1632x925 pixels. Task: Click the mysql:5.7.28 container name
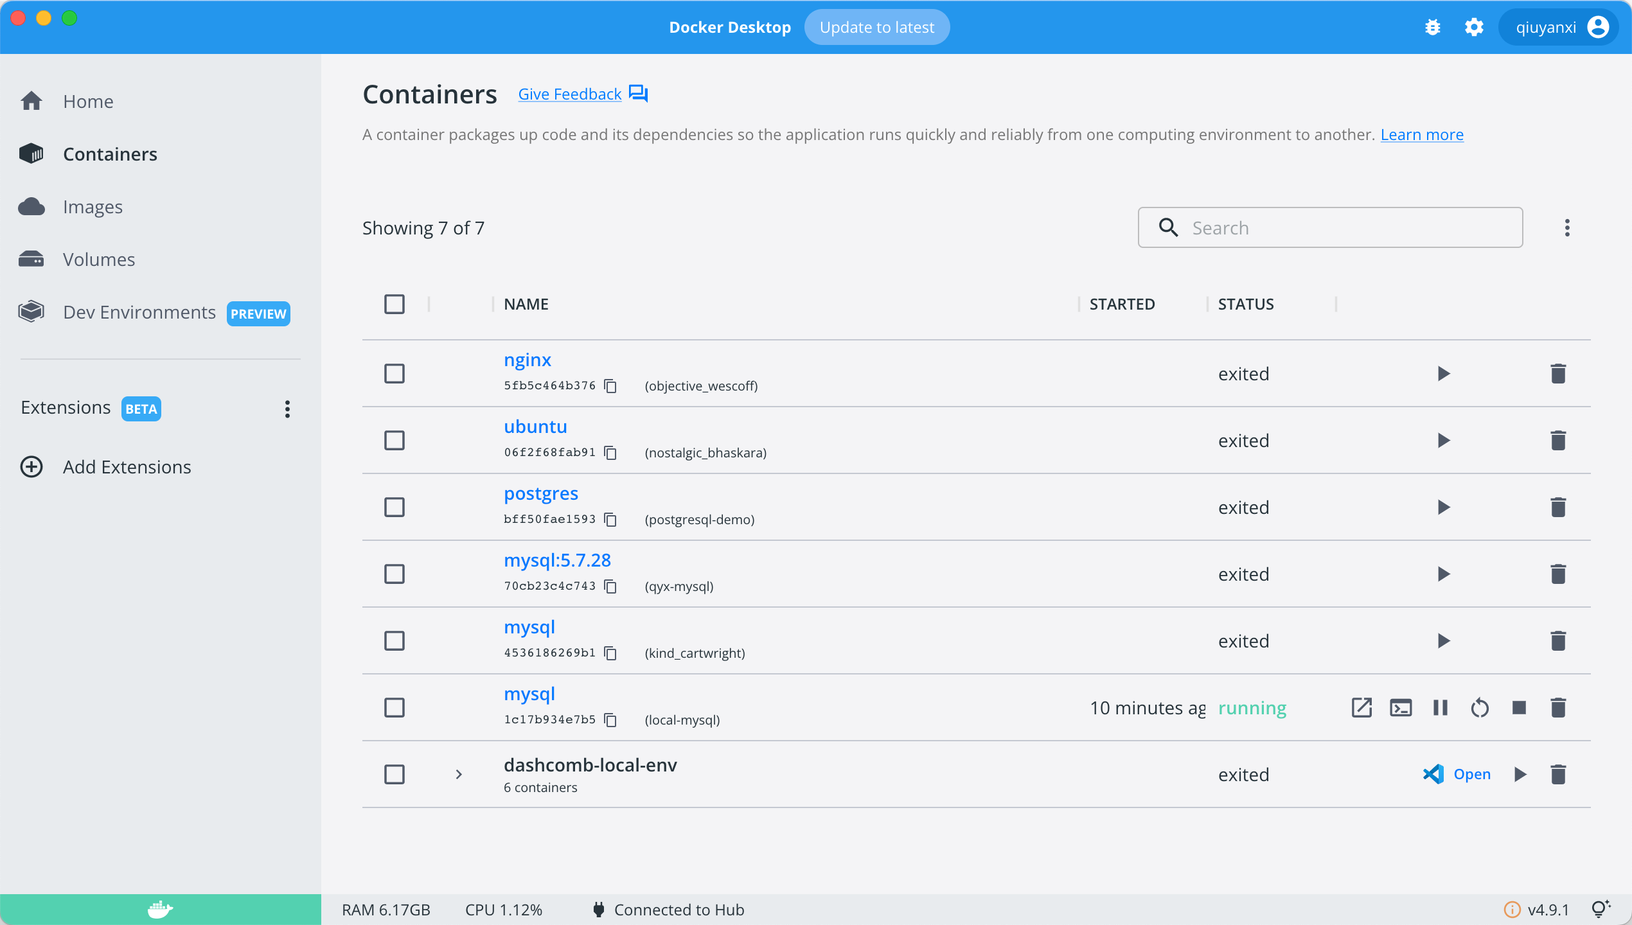[557, 561]
